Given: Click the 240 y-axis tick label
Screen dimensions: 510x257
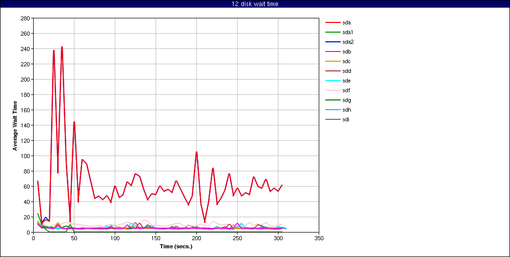Looking at the screenshot, I should [25, 49].
